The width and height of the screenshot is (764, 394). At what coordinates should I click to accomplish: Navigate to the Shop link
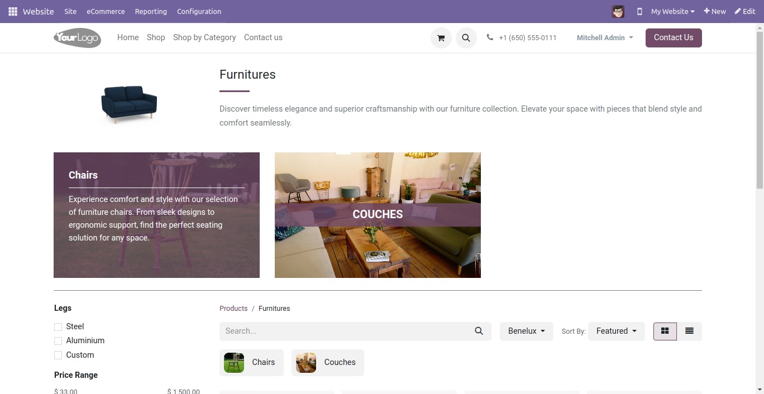click(x=156, y=37)
